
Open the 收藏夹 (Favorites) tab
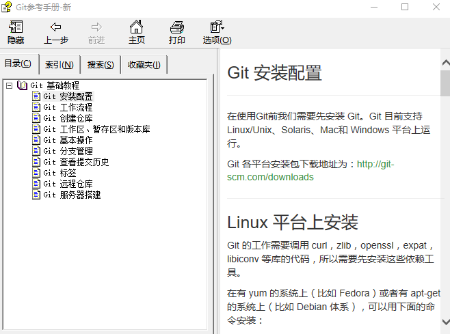144,65
